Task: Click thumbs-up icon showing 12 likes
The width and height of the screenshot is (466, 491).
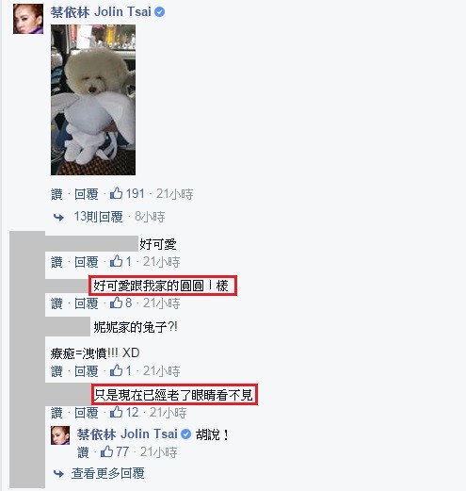Action: click(x=116, y=412)
